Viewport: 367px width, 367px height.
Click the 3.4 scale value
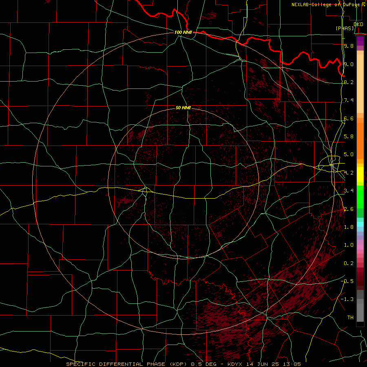coord(349,191)
